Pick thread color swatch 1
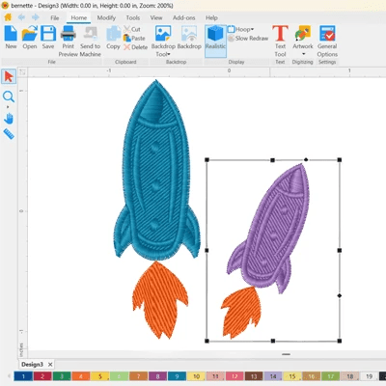Viewport: 386px width, 386px height. coord(23,376)
